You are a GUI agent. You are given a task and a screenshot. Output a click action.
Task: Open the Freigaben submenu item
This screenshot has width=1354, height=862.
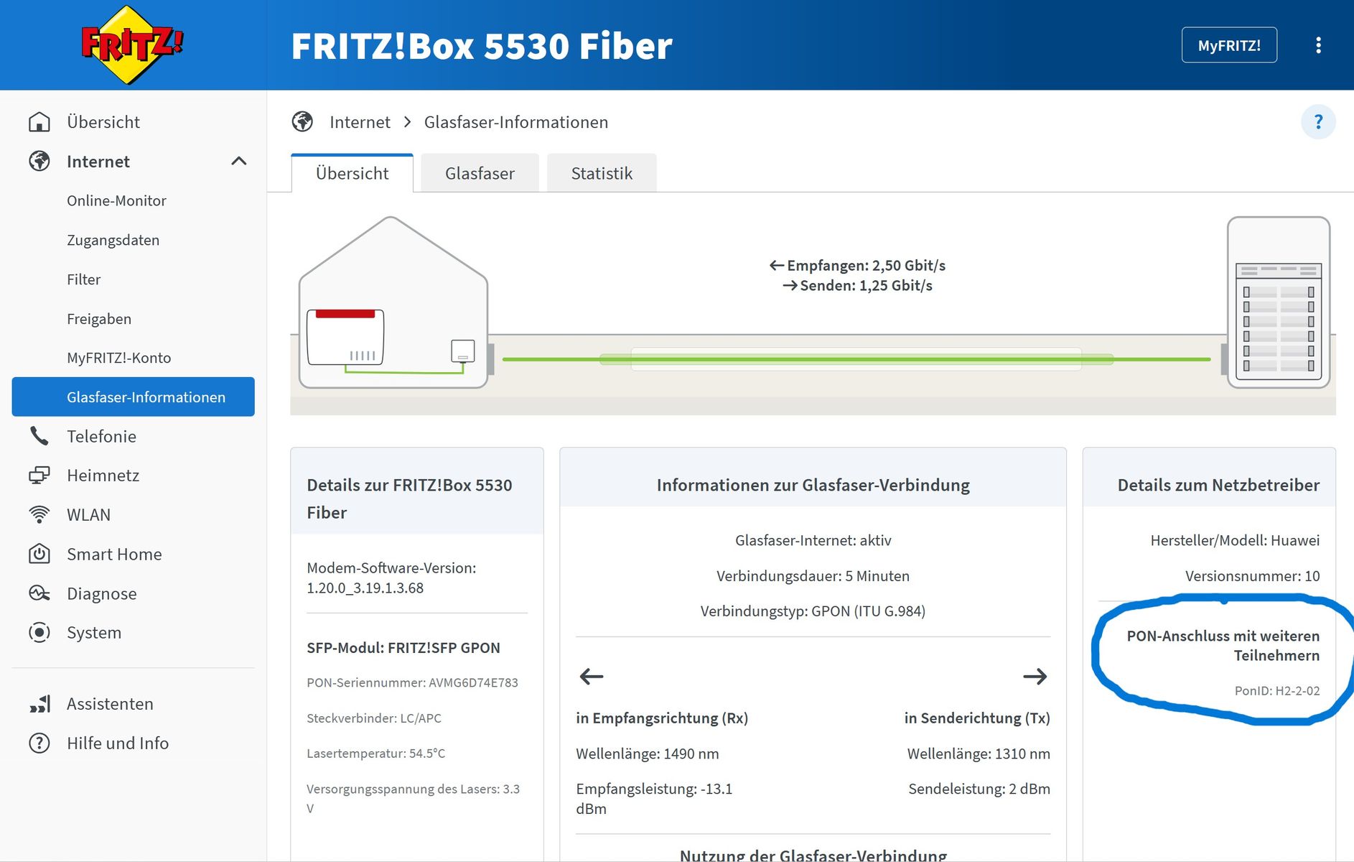99,319
